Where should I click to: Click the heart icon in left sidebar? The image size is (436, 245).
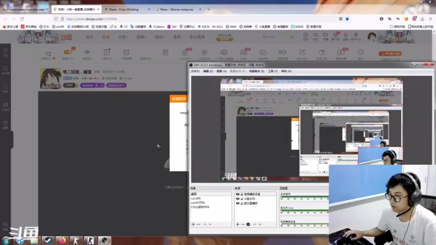(x=5, y=51)
